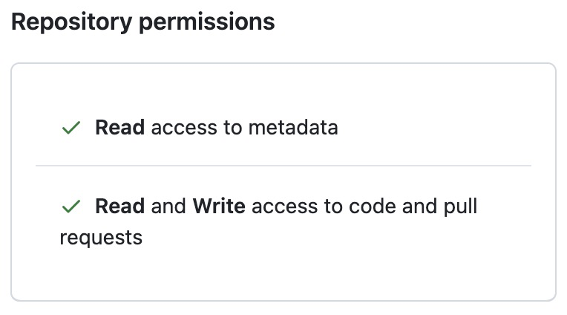The height and width of the screenshot is (315, 567).
Task: Click the checkmark next to code access
Action: pos(71,207)
